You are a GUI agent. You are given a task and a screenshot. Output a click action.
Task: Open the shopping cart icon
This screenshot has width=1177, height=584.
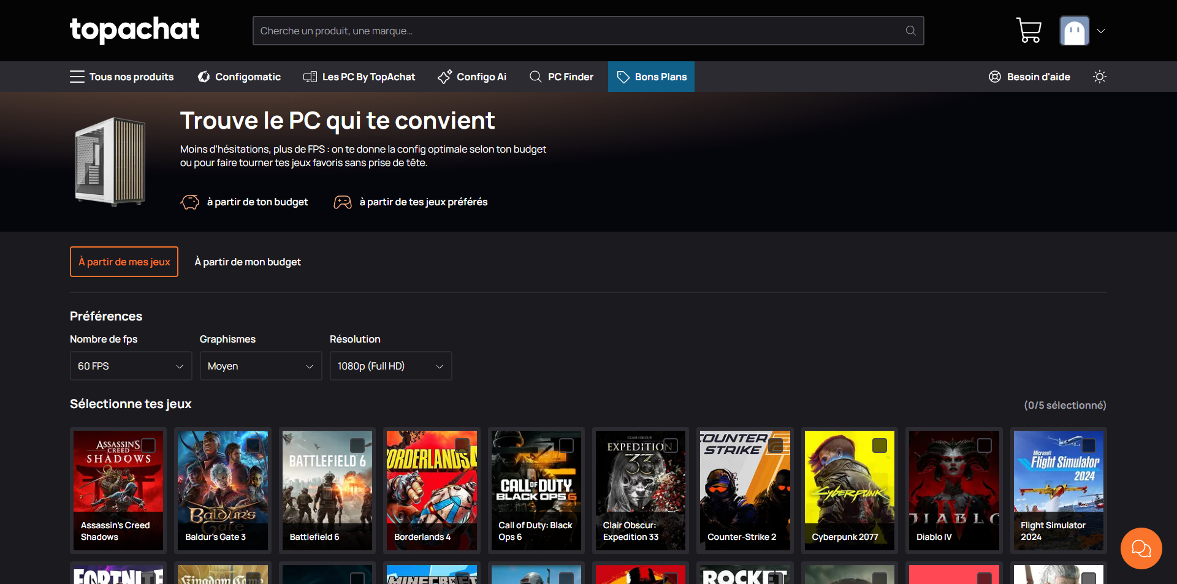pos(1029,30)
